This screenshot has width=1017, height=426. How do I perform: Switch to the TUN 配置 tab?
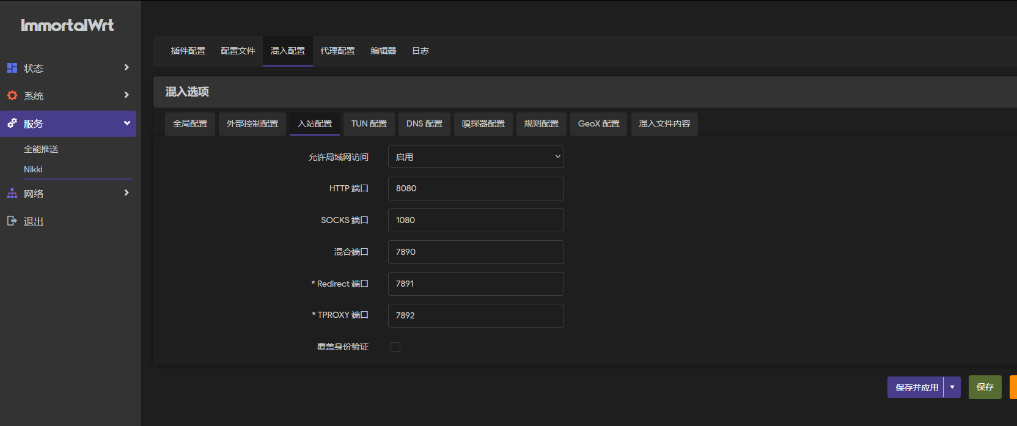369,123
